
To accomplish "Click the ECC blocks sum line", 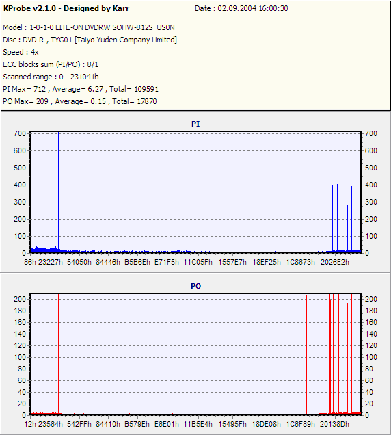I will 51,64.
